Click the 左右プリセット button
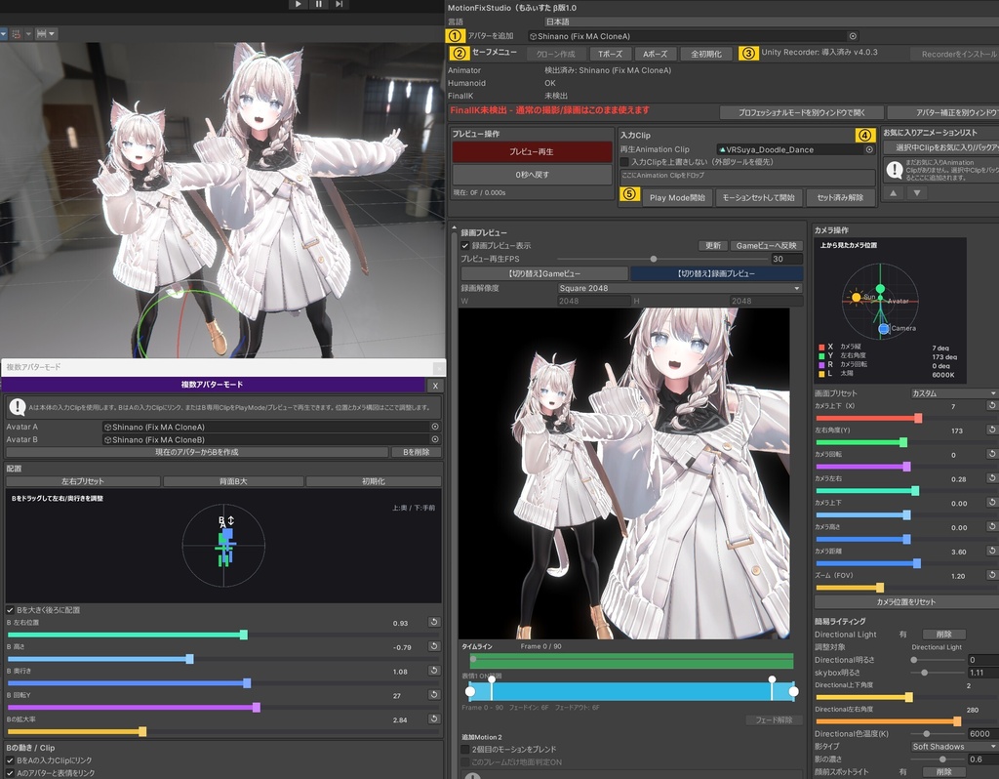Screen dimensions: 999x779 pos(83,481)
